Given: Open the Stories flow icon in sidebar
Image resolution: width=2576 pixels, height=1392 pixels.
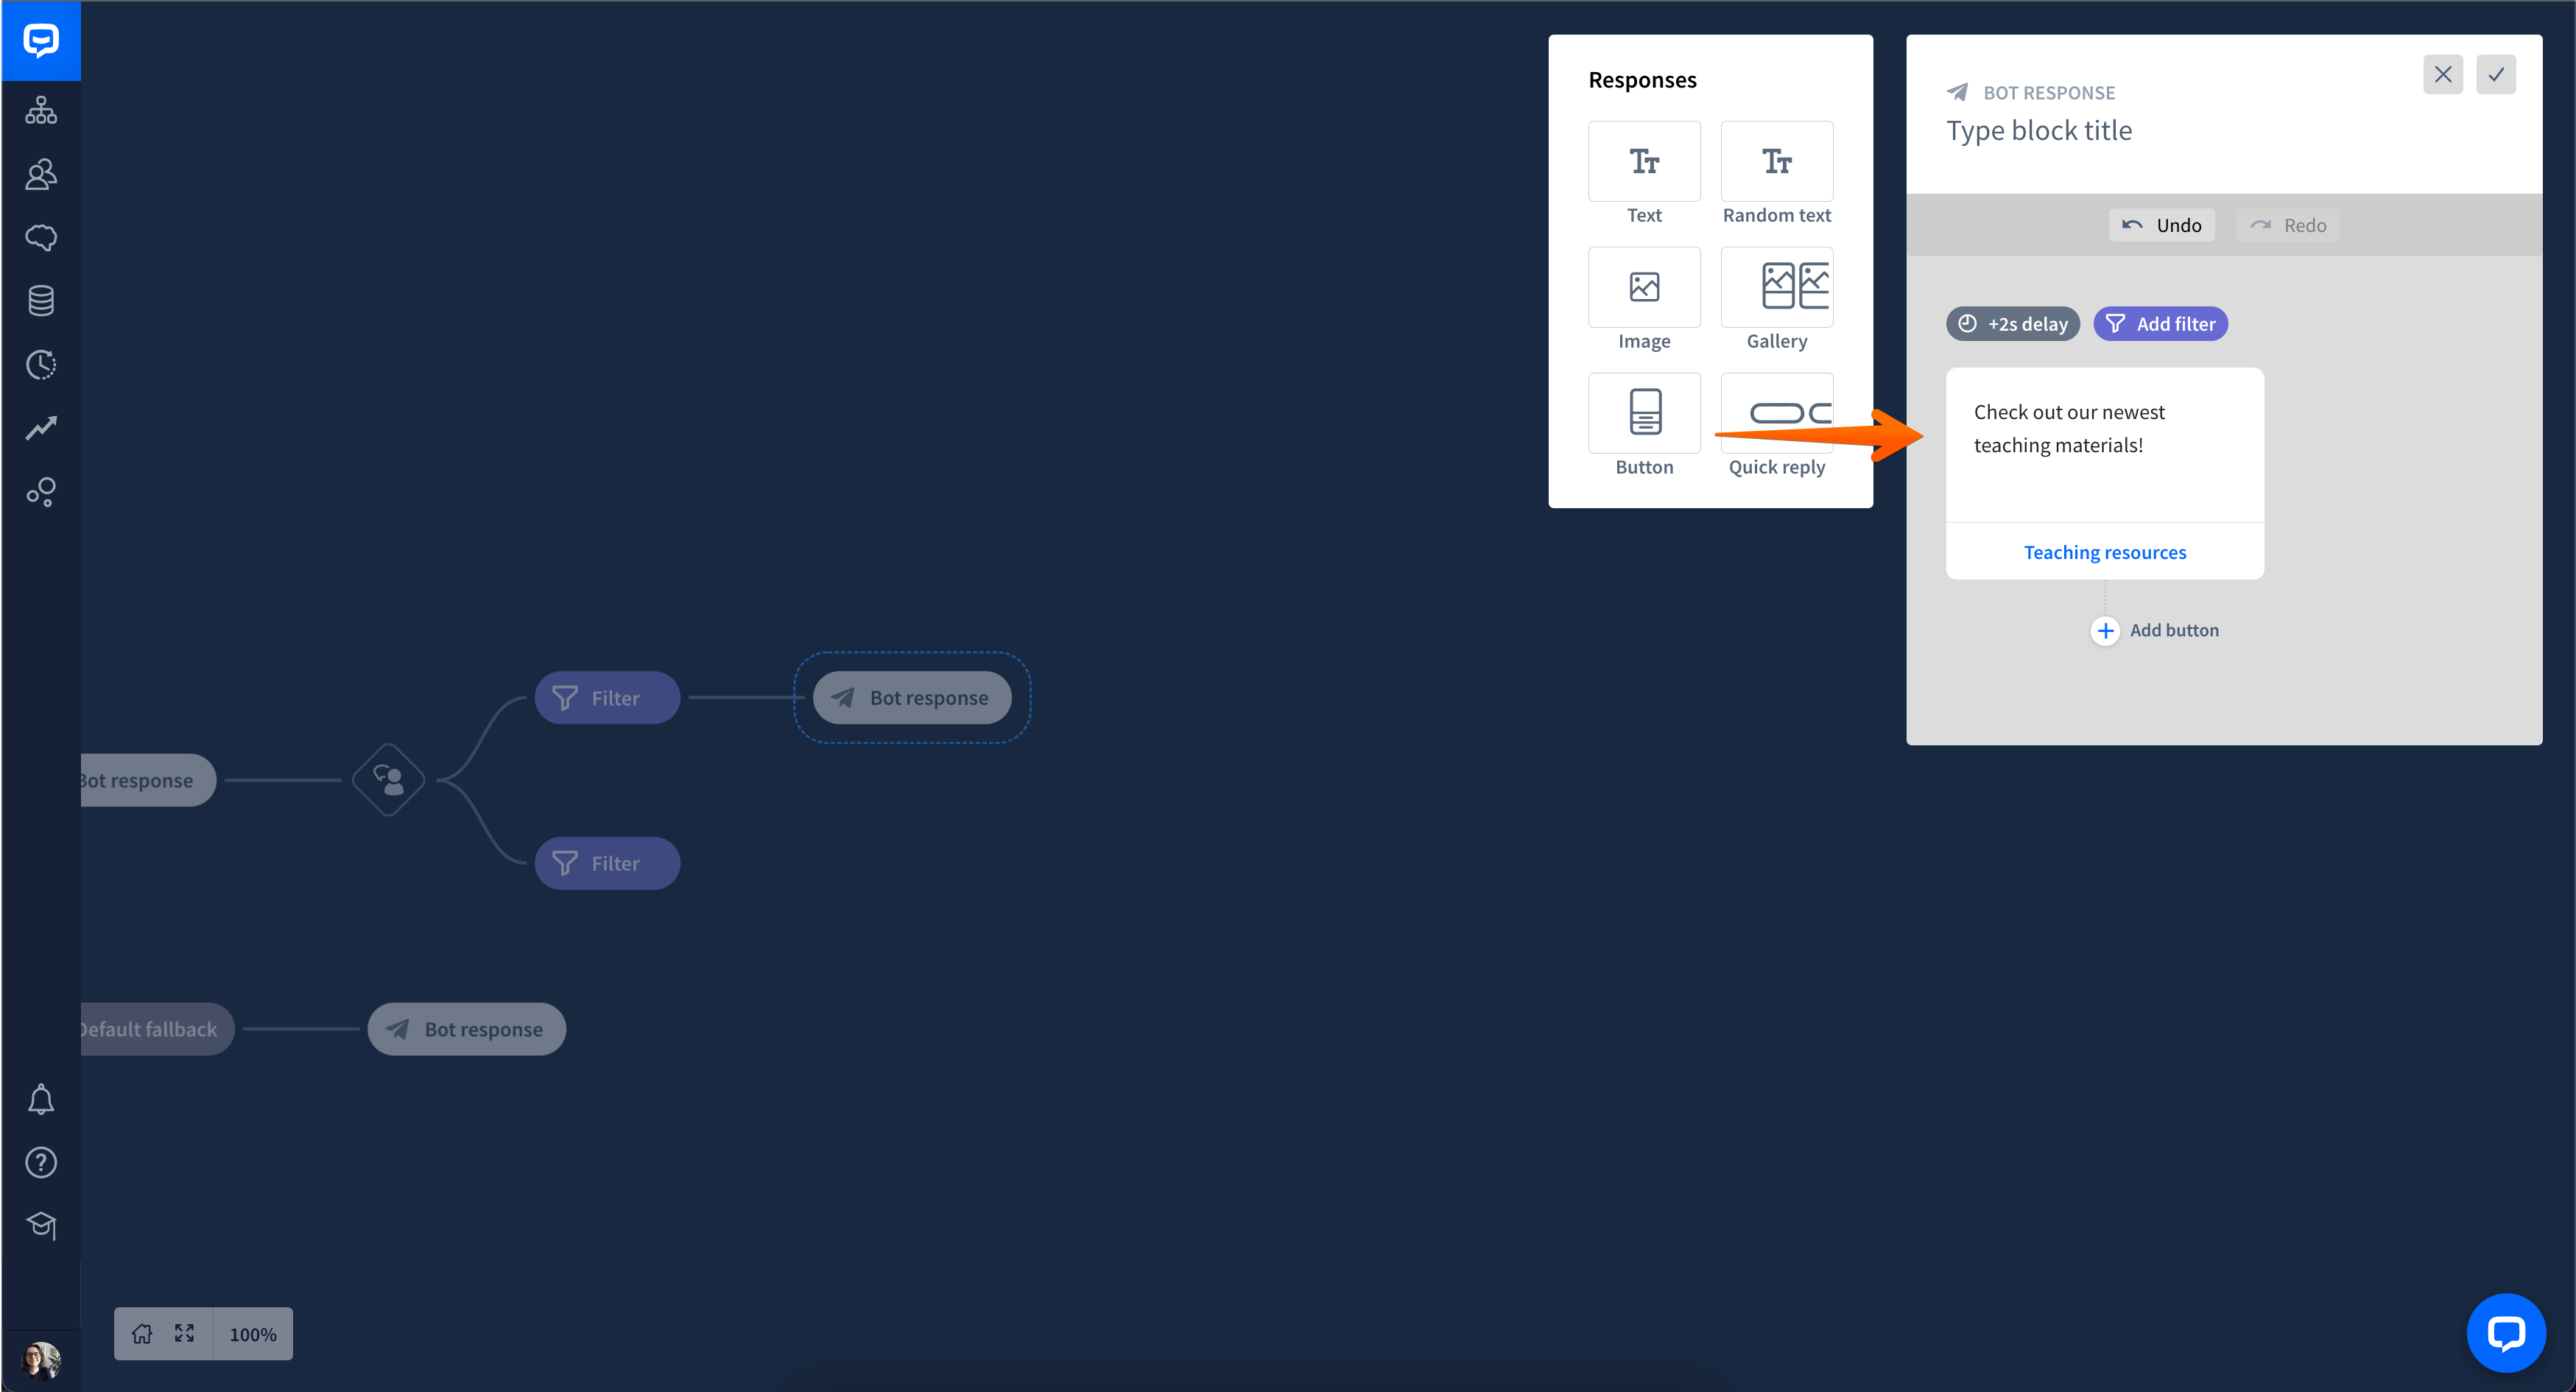Looking at the screenshot, I should click(41, 110).
